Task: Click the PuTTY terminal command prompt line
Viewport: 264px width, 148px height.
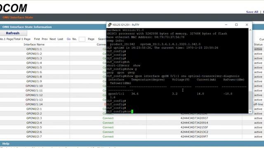Action: [x=120, y=111]
